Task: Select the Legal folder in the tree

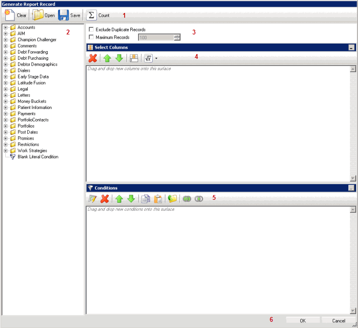Action: pos(22,89)
